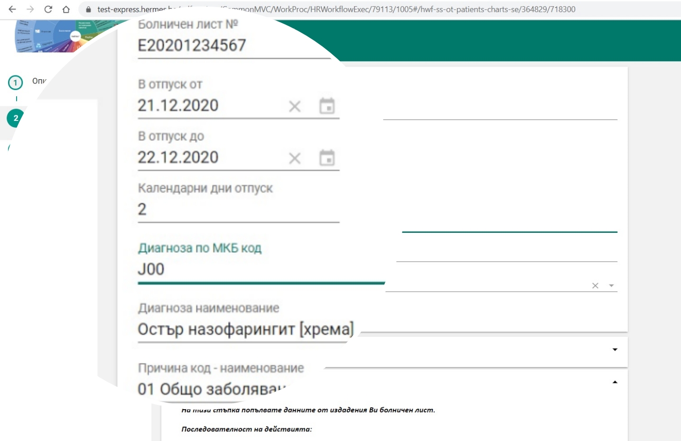Click the browser forward arrow
The height and width of the screenshot is (441, 681).
(30, 9)
